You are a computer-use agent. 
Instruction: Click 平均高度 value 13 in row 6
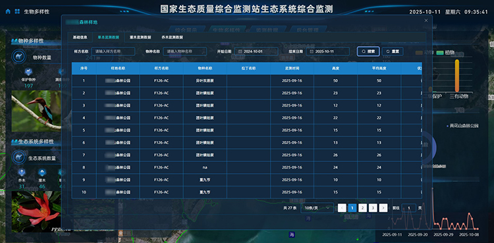379,143
